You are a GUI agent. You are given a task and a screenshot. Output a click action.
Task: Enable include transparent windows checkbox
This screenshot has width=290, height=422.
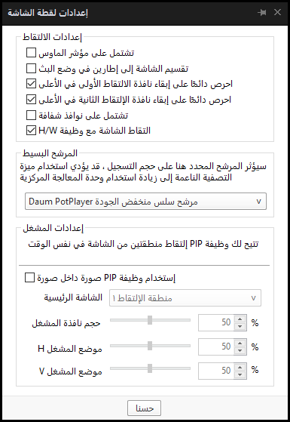pos(31,116)
